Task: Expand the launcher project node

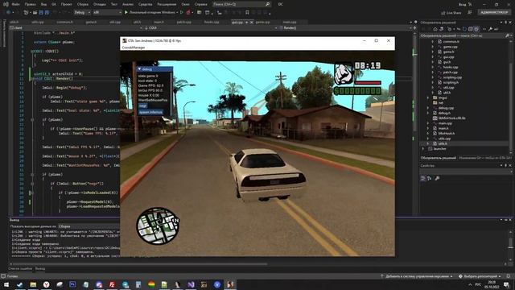Action: pyautogui.click(x=423, y=149)
